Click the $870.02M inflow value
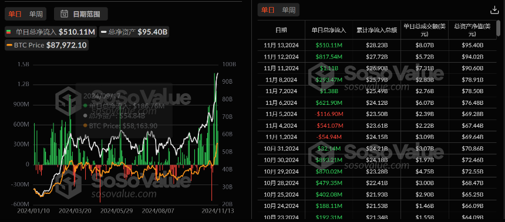The height and width of the screenshot is (222, 505). [329, 171]
